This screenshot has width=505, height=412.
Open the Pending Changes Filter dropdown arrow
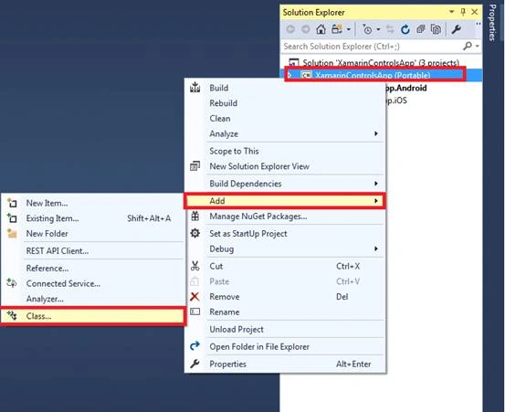[x=378, y=29]
